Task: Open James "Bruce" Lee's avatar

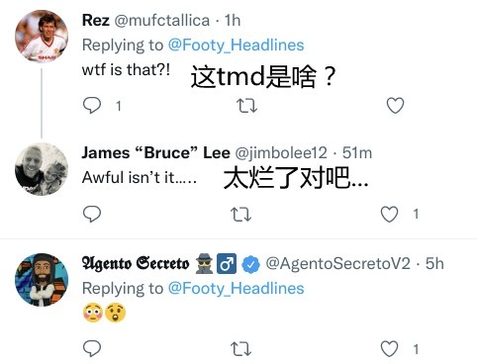Action: pos(42,169)
